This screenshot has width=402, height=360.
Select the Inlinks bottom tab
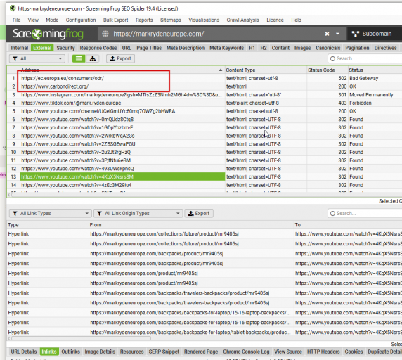point(49,352)
